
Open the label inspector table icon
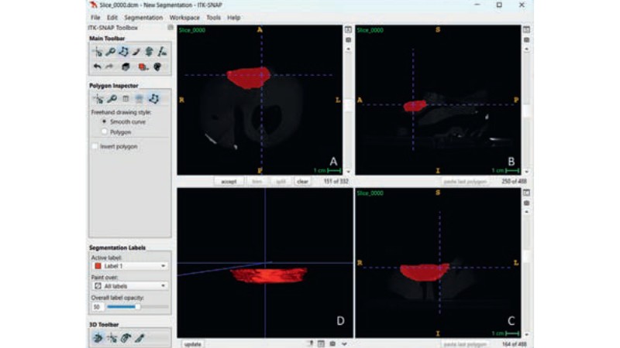click(x=126, y=99)
